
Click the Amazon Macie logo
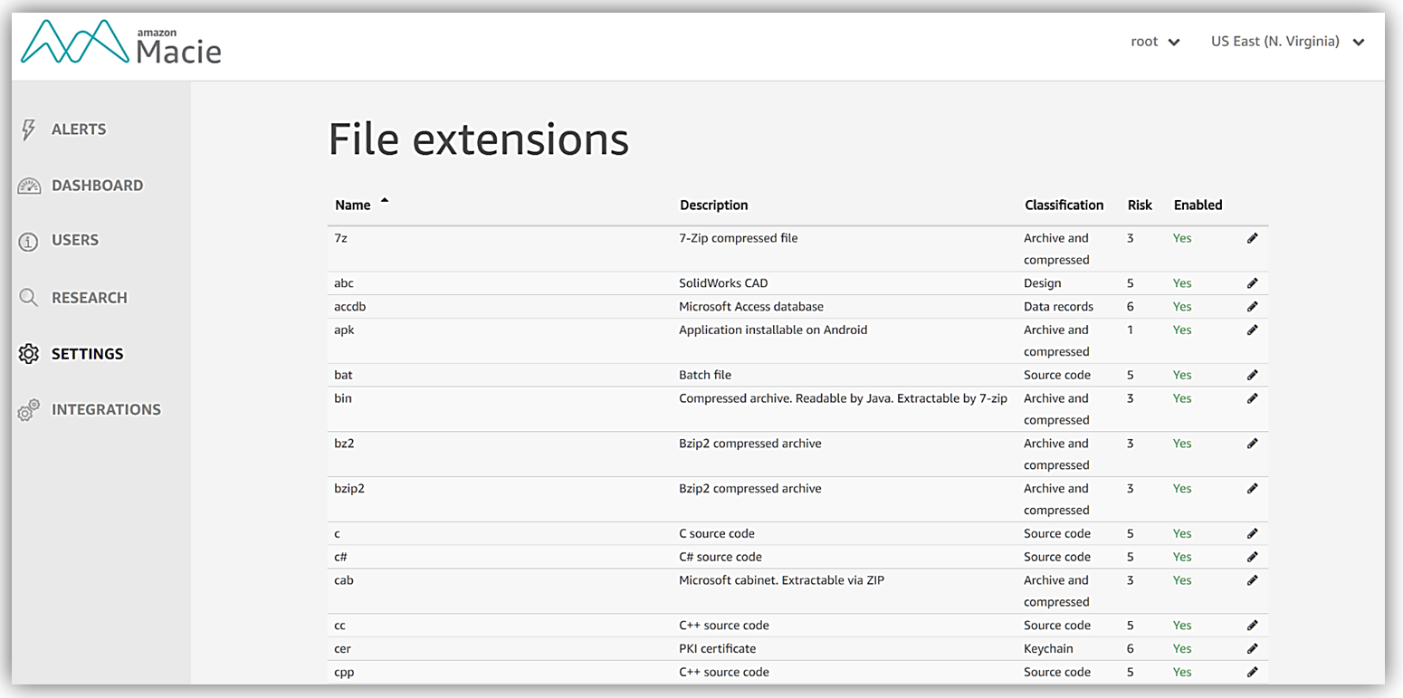tap(121, 43)
